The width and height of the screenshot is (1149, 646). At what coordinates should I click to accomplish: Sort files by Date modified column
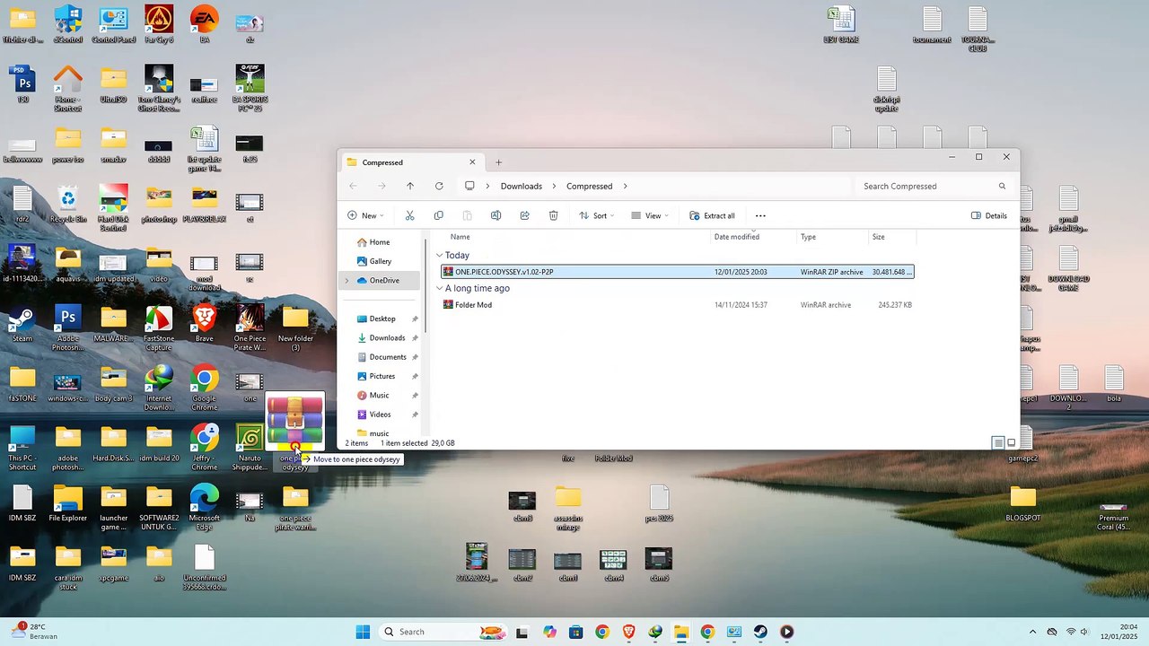pyautogui.click(x=737, y=237)
